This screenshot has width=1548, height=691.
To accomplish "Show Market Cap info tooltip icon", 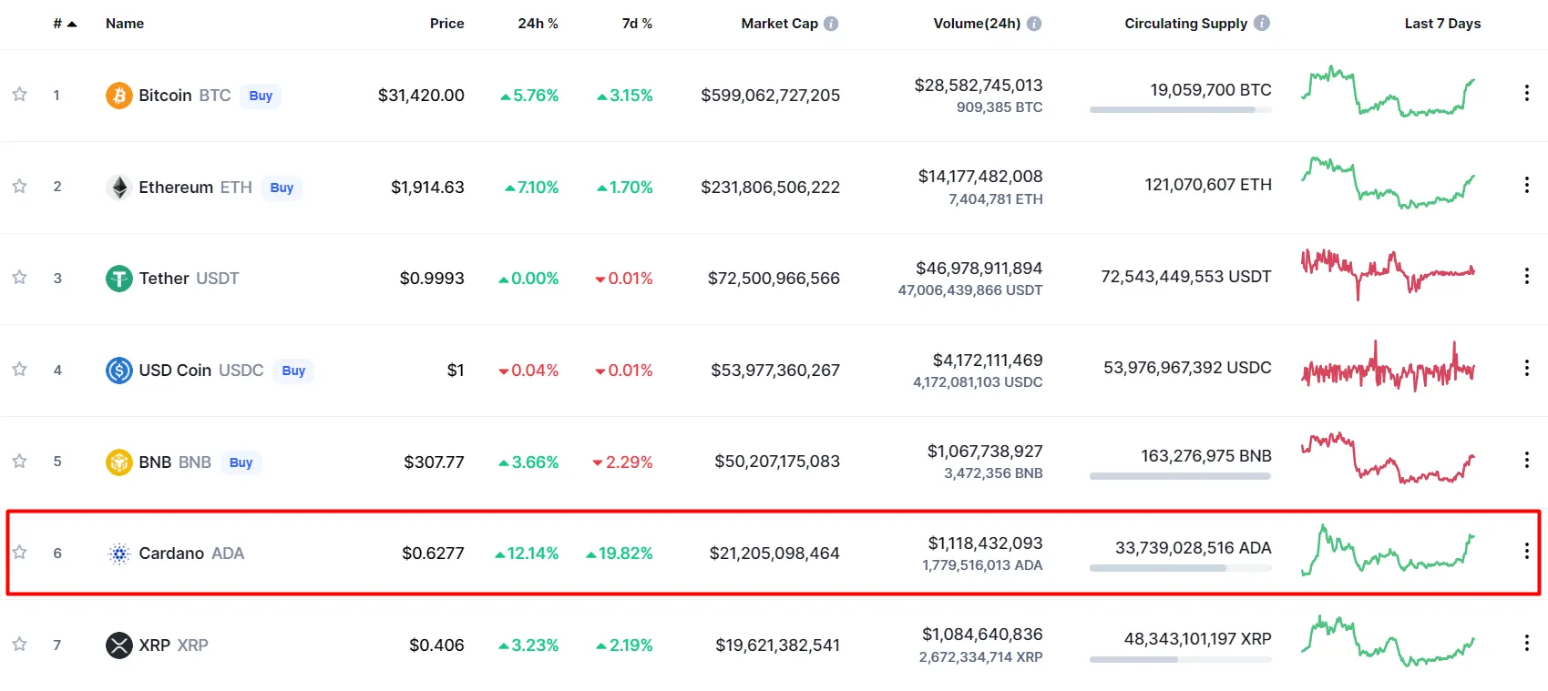I will coord(831,24).
